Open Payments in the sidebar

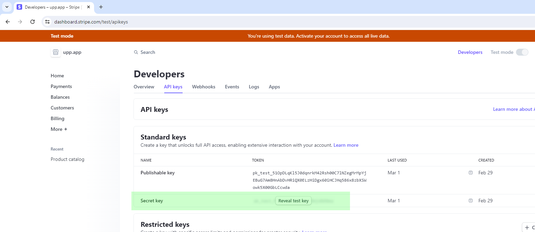pos(61,86)
